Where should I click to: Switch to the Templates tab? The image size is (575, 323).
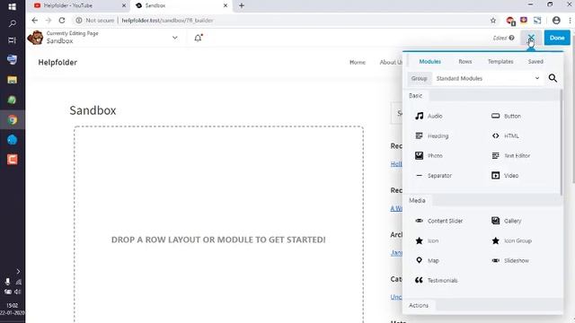point(500,62)
